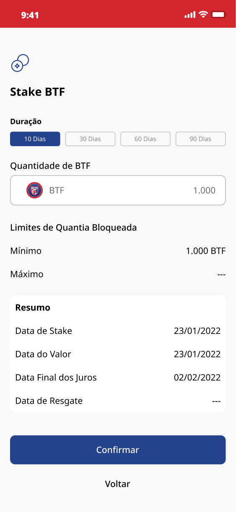Tap the Wi-Fi status icon
This screenshot has height=512, width=236.
[x=203, y=15]
